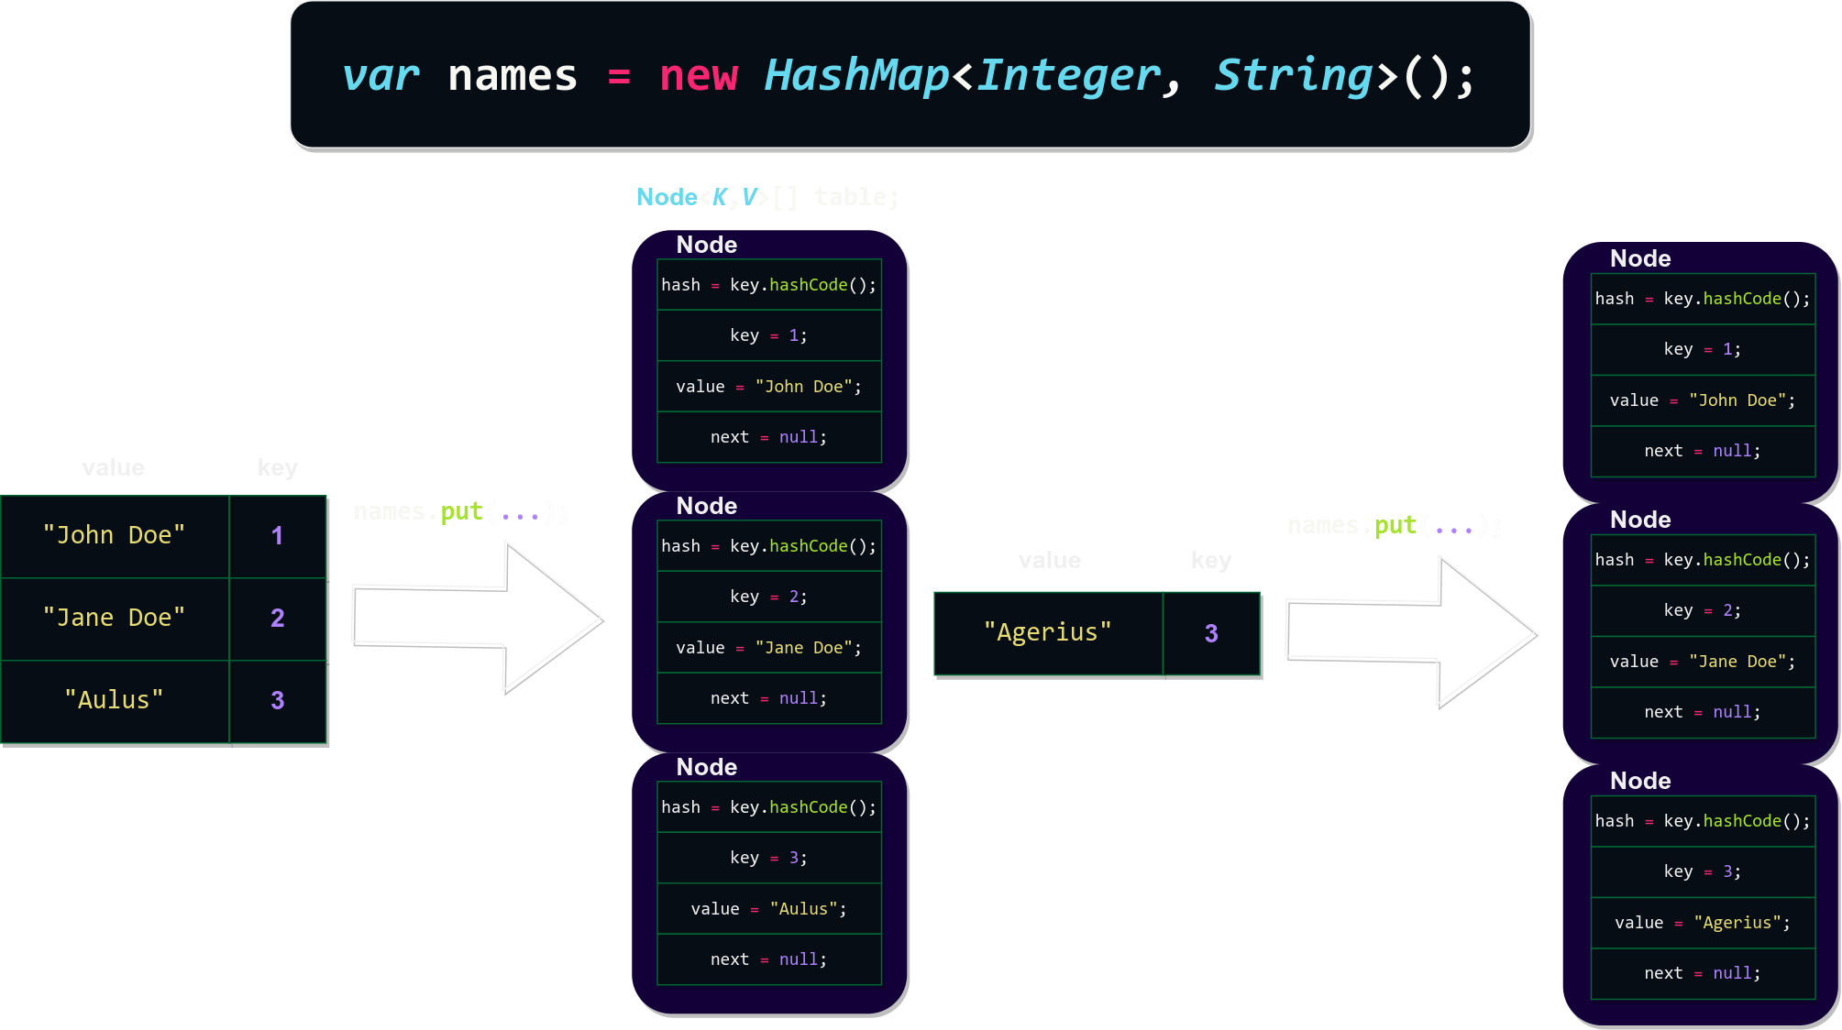
Task: Click the hash row of the "Agerius" node
Action: click(x=1703, y=821)
